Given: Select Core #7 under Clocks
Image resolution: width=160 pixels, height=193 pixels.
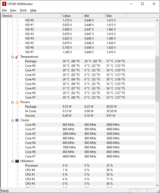Looking at the screenshot, I should click(x=90, y=156).
